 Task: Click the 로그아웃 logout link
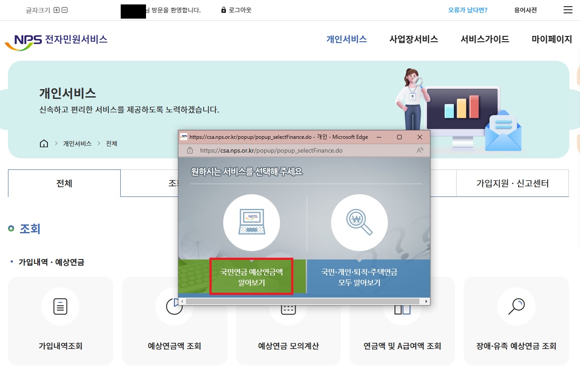pos(240,10)
